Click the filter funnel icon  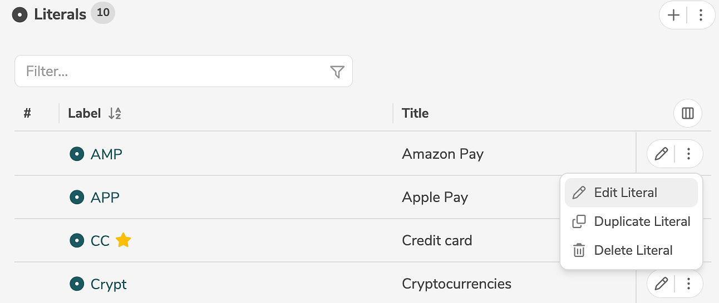pyautogui.click(x=337, y=72)
